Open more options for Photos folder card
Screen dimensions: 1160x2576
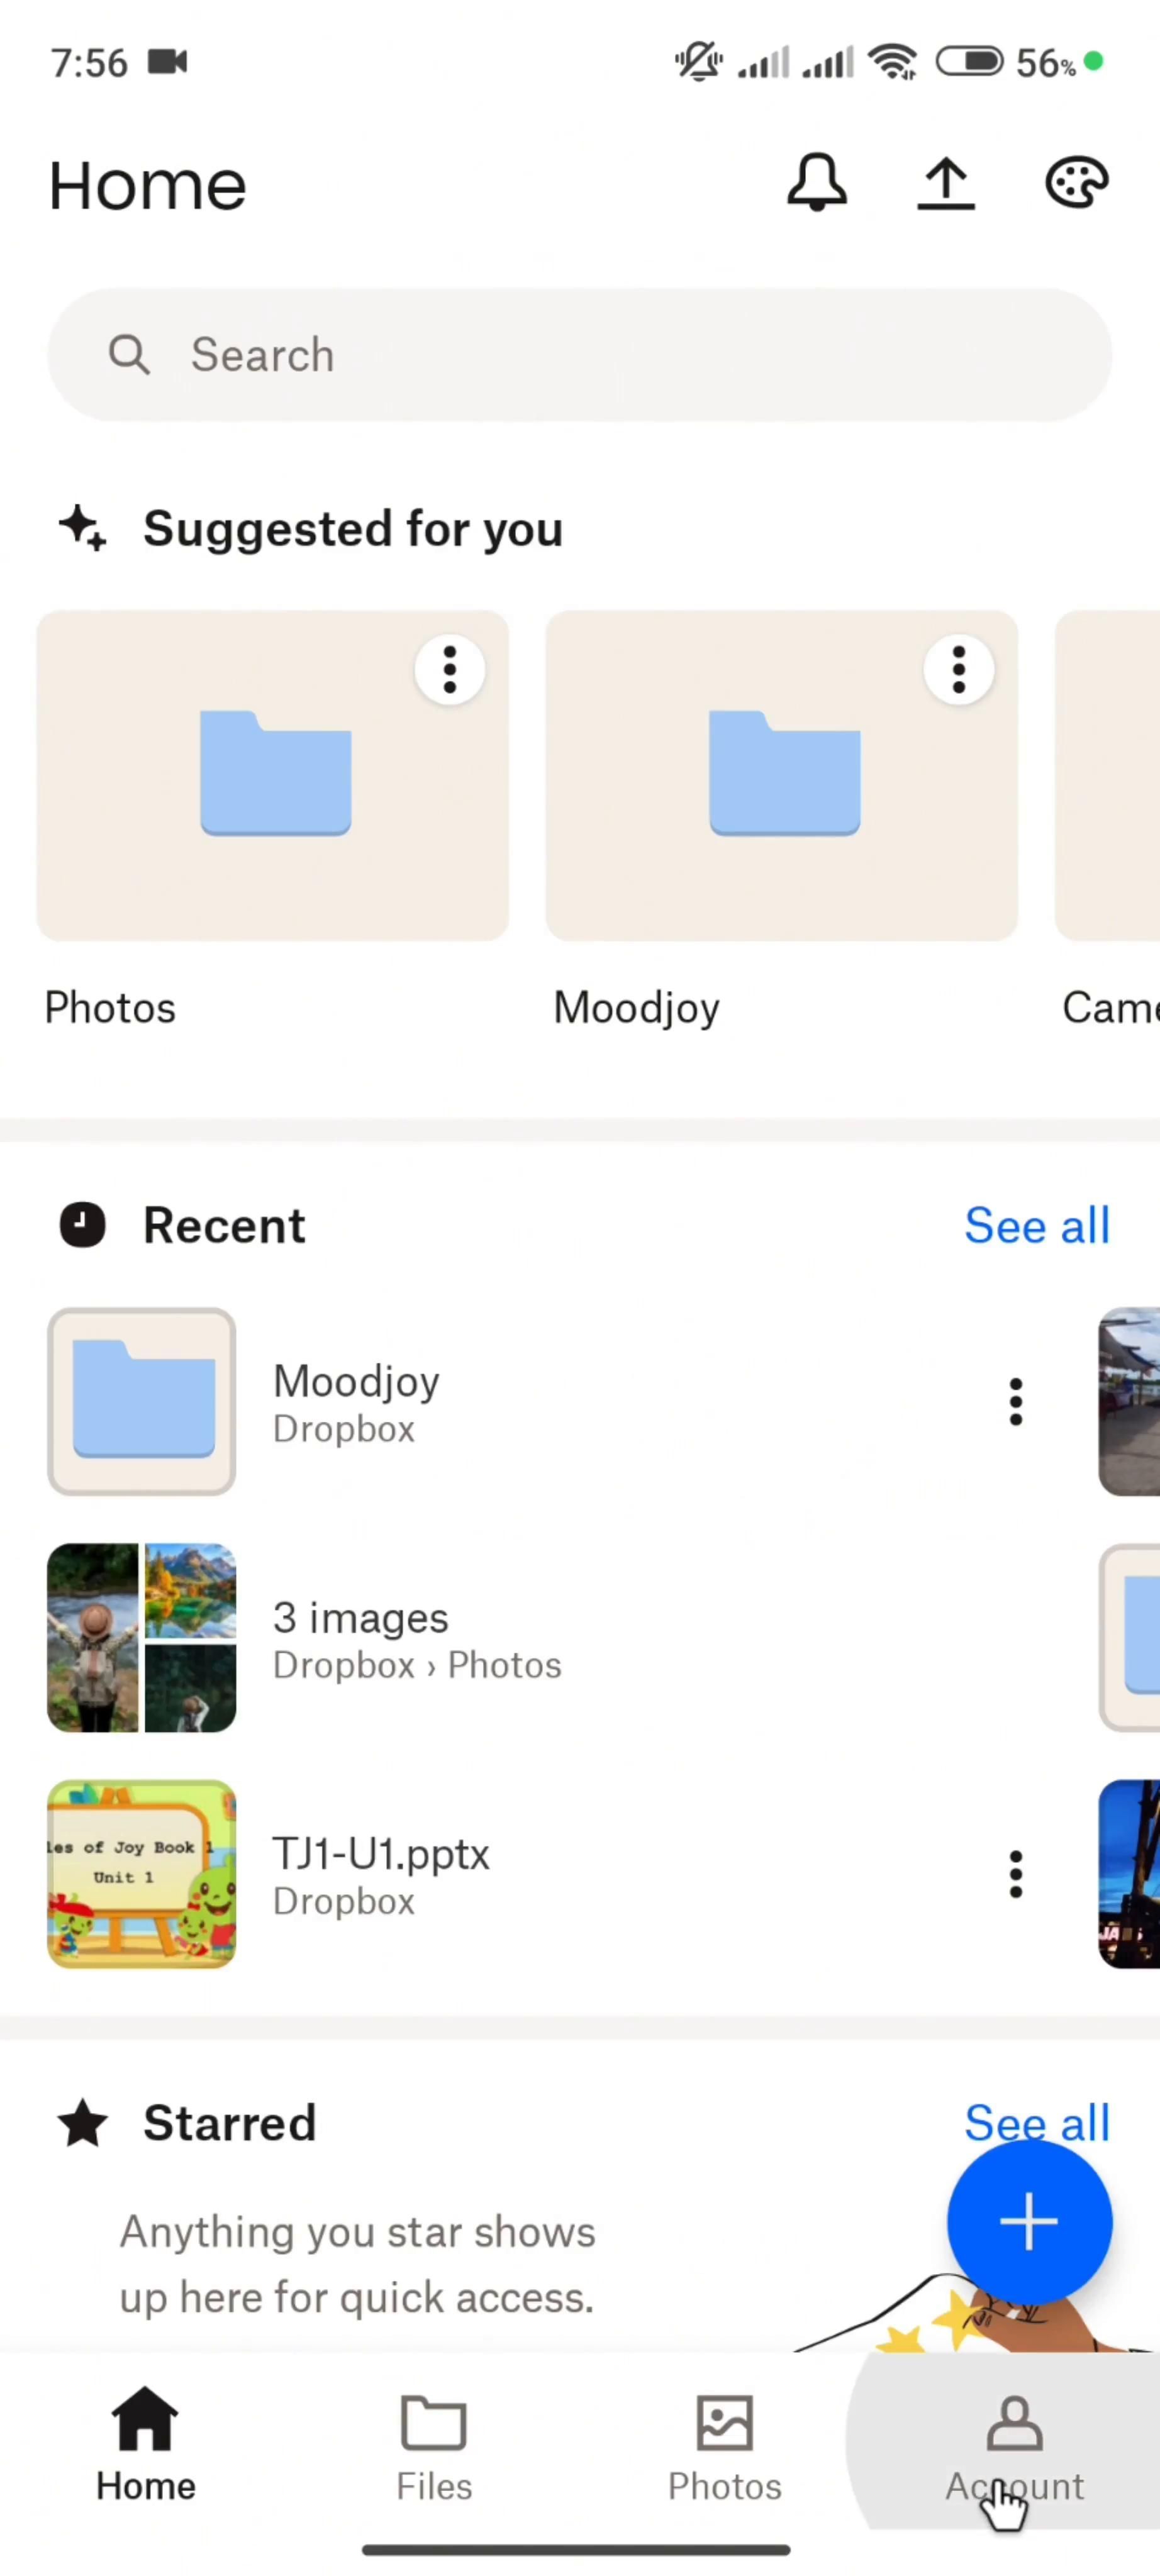pyautogui.click(x=450, y=669)
